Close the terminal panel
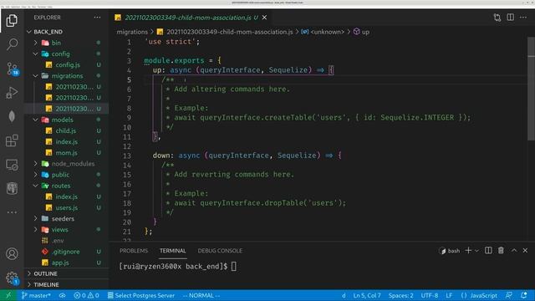The width and height of the screenshot is (535, 301). pyautogui.click(x=525, y=251)
